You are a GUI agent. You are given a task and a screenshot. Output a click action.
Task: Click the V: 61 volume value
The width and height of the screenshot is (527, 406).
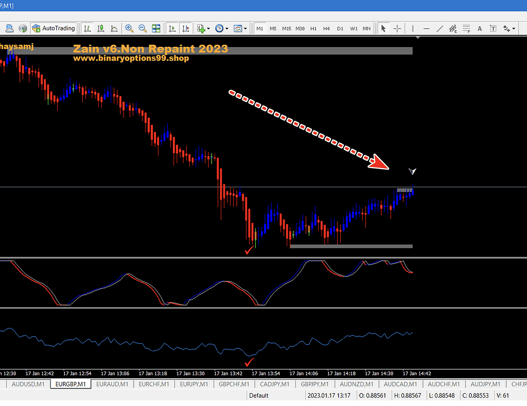click(x=503, y=396)
